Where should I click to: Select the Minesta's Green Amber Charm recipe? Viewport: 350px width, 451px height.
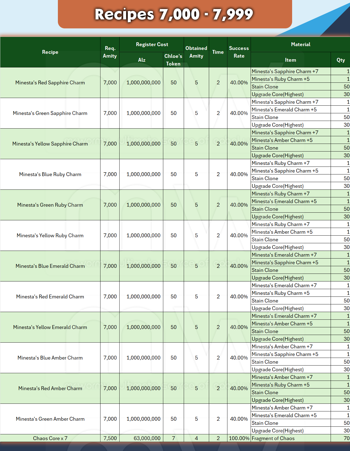point(50,419)
